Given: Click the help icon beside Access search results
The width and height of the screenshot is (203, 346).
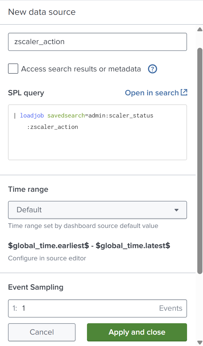Looking at the screenshot, I should (x=153, y=69).
